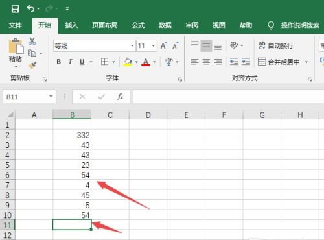Switch to the 页面布局 ribbon tab

(x=105, y=25)
